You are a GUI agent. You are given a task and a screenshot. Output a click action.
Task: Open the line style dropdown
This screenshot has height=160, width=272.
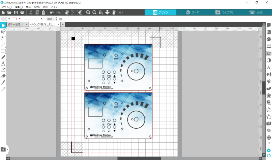tap(41, 19)
